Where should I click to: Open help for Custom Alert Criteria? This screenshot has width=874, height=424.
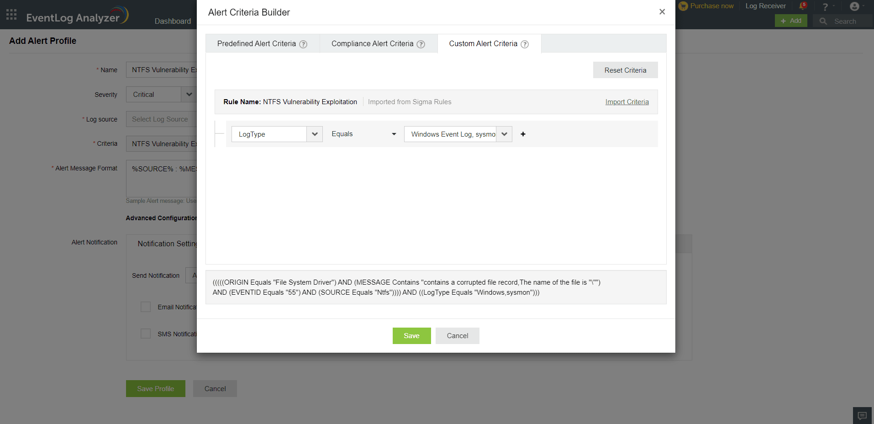[525, 44]
